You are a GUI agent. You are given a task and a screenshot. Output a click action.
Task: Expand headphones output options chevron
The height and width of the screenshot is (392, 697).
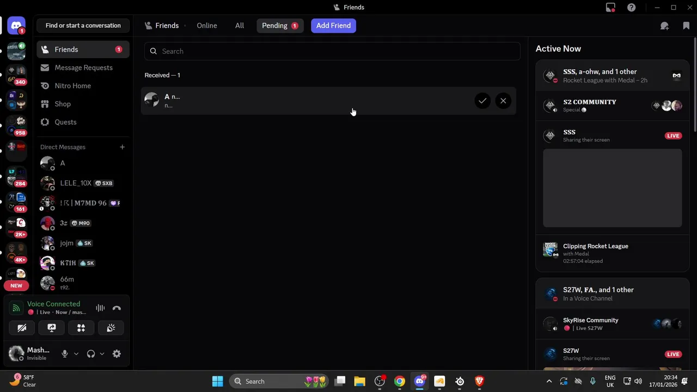102,354
